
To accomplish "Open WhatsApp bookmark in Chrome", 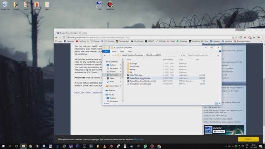I will pyautogui.click(x=182, y=41).
